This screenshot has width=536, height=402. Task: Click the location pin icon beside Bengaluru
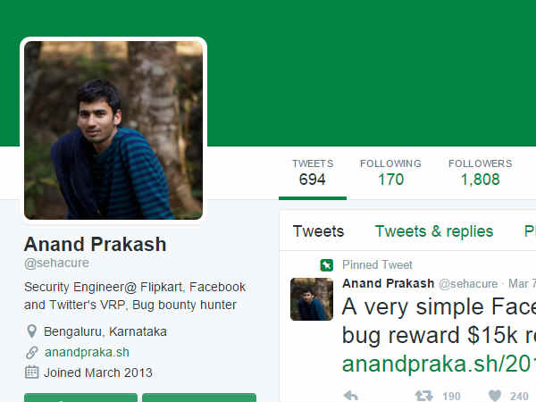(32, 331)
